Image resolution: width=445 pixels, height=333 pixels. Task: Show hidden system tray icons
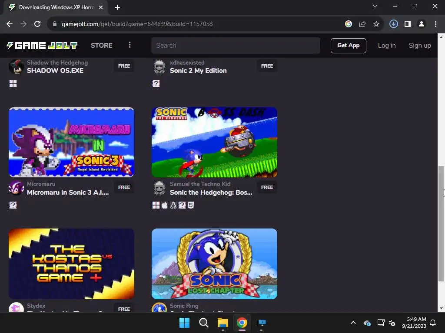coord(353,323)
